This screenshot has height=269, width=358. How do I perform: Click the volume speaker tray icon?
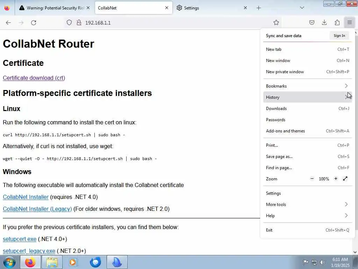coord(322,262)
